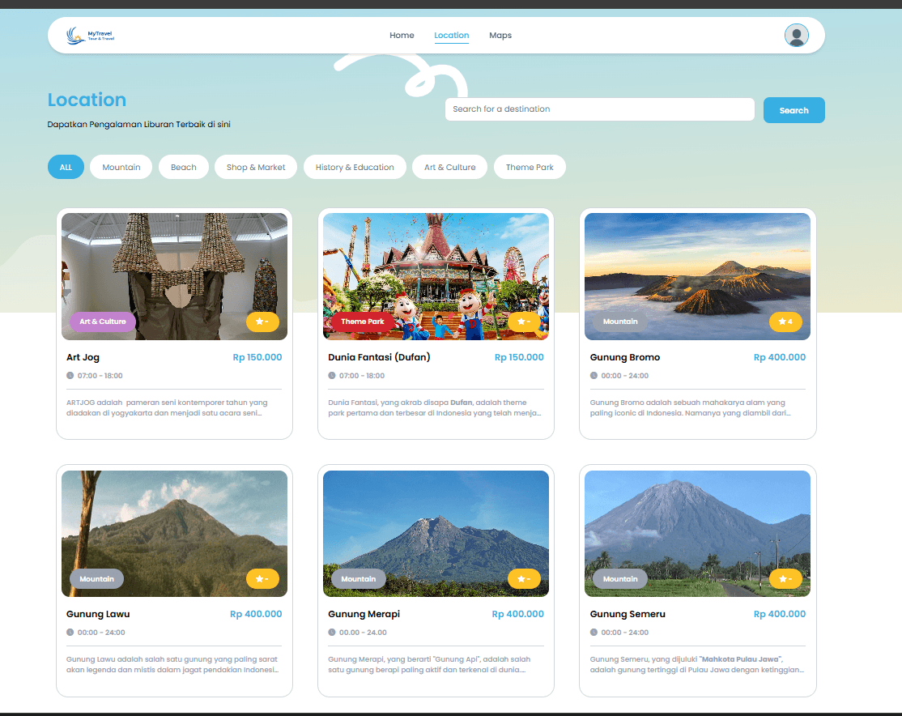Go to the Home nav item
This screenshot has width=902, height=716.
pos(402,35)
